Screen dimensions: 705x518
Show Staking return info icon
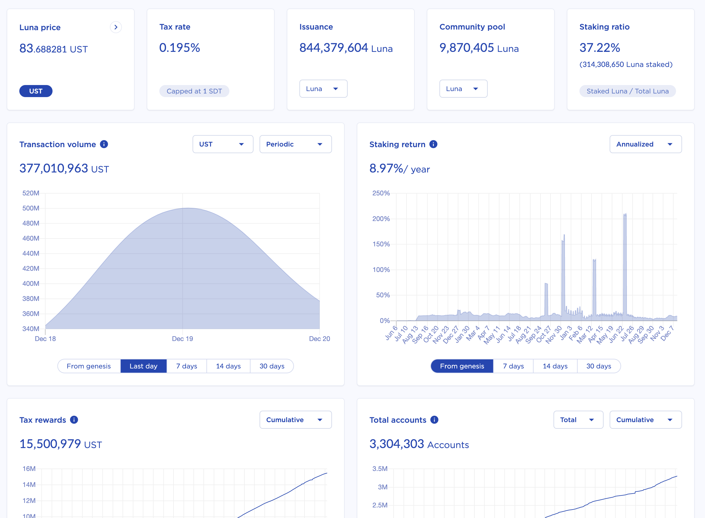(x=433, y=144)
